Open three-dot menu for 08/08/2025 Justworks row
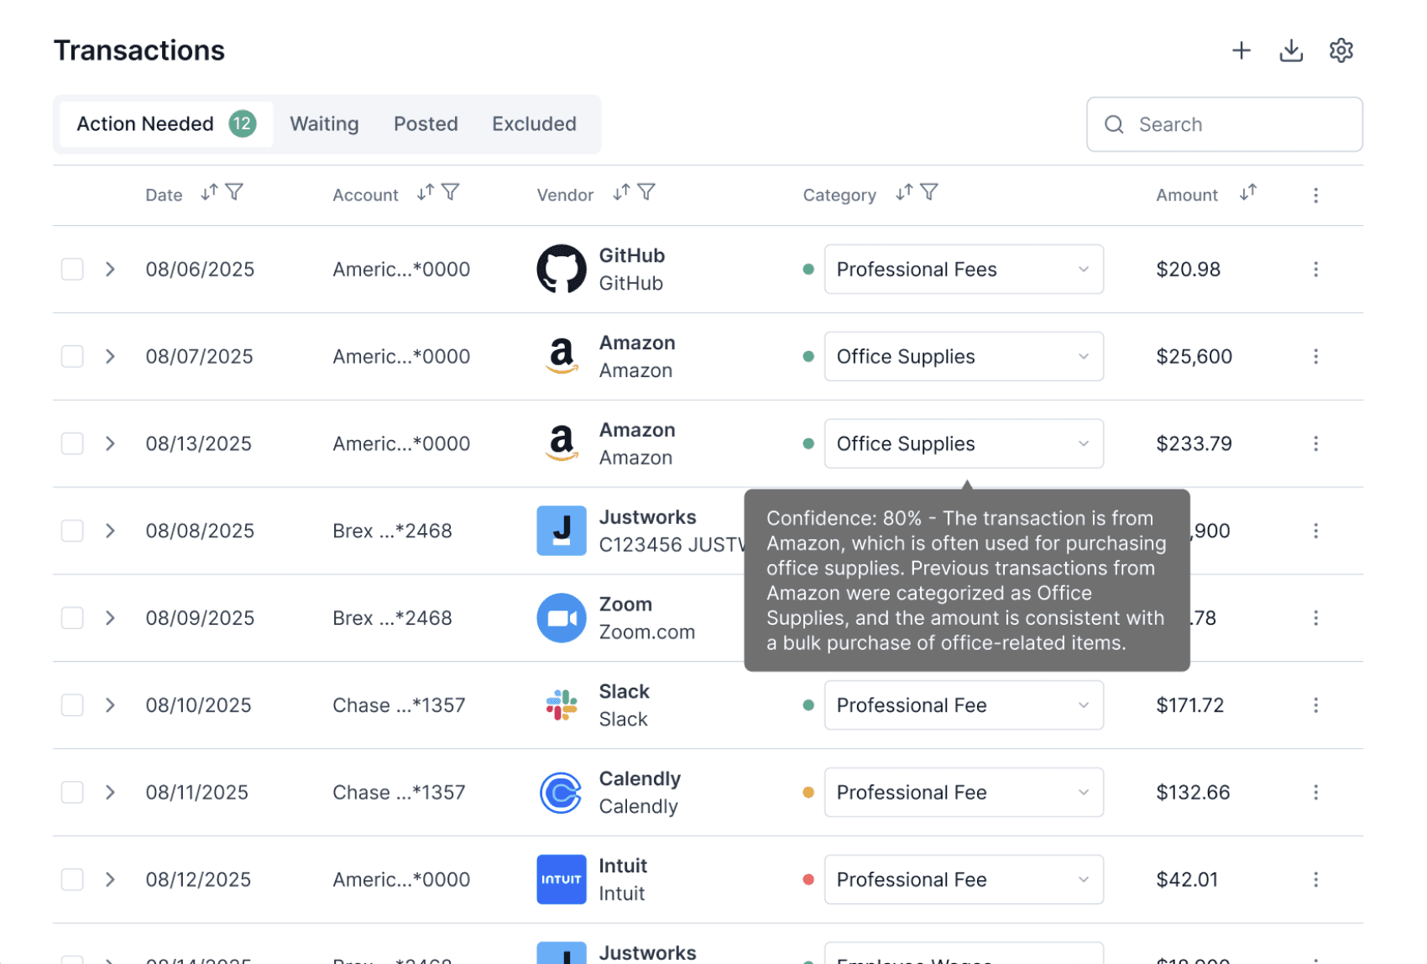Viewport: 1427px width, 964px height. point(1315,531)
